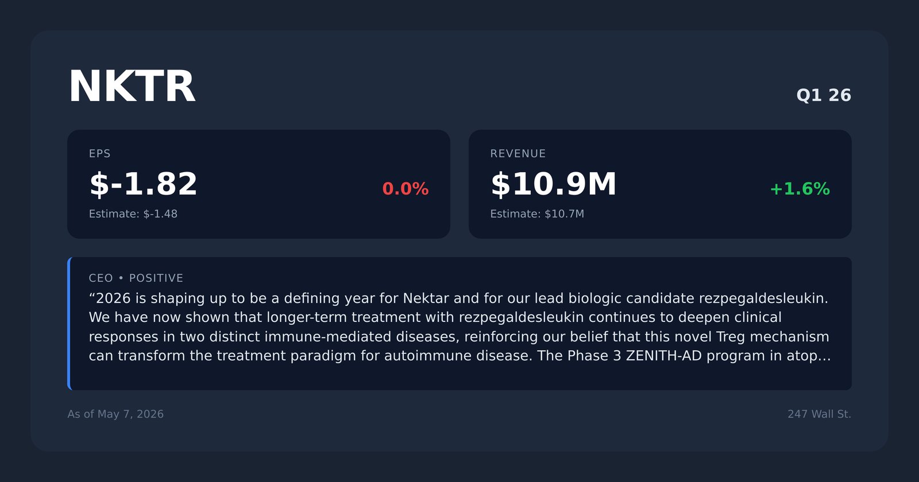919x482 pixels.
Task: Click the EPS card label
Action: pos(100,154)
